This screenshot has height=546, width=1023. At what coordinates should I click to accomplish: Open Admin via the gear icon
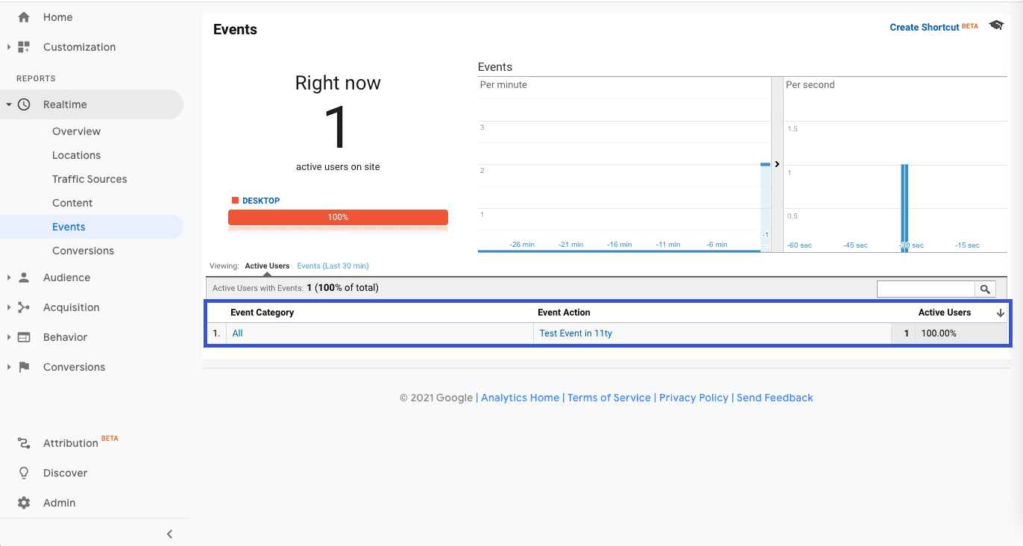(x=24, y=503)
